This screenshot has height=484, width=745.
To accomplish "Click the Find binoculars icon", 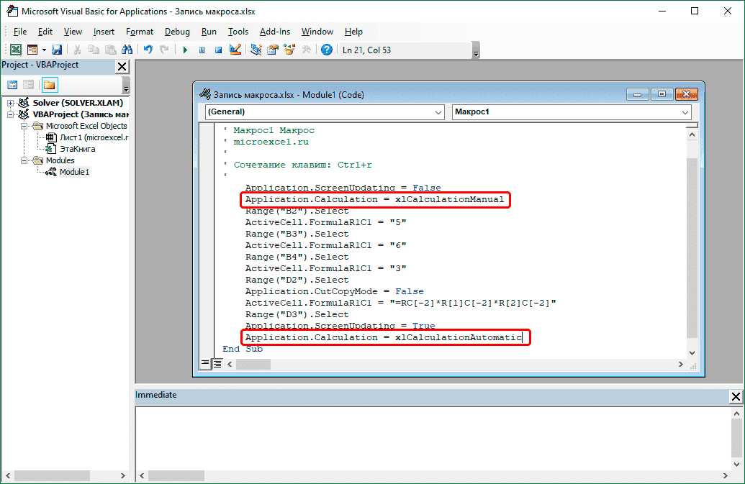I will 127,50.
